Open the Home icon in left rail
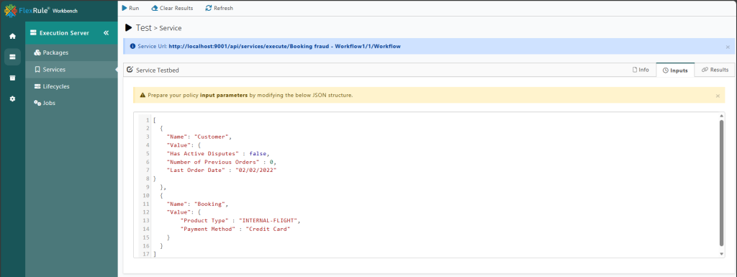Viewport: 737px width, 277px height. tap(13, 36)
